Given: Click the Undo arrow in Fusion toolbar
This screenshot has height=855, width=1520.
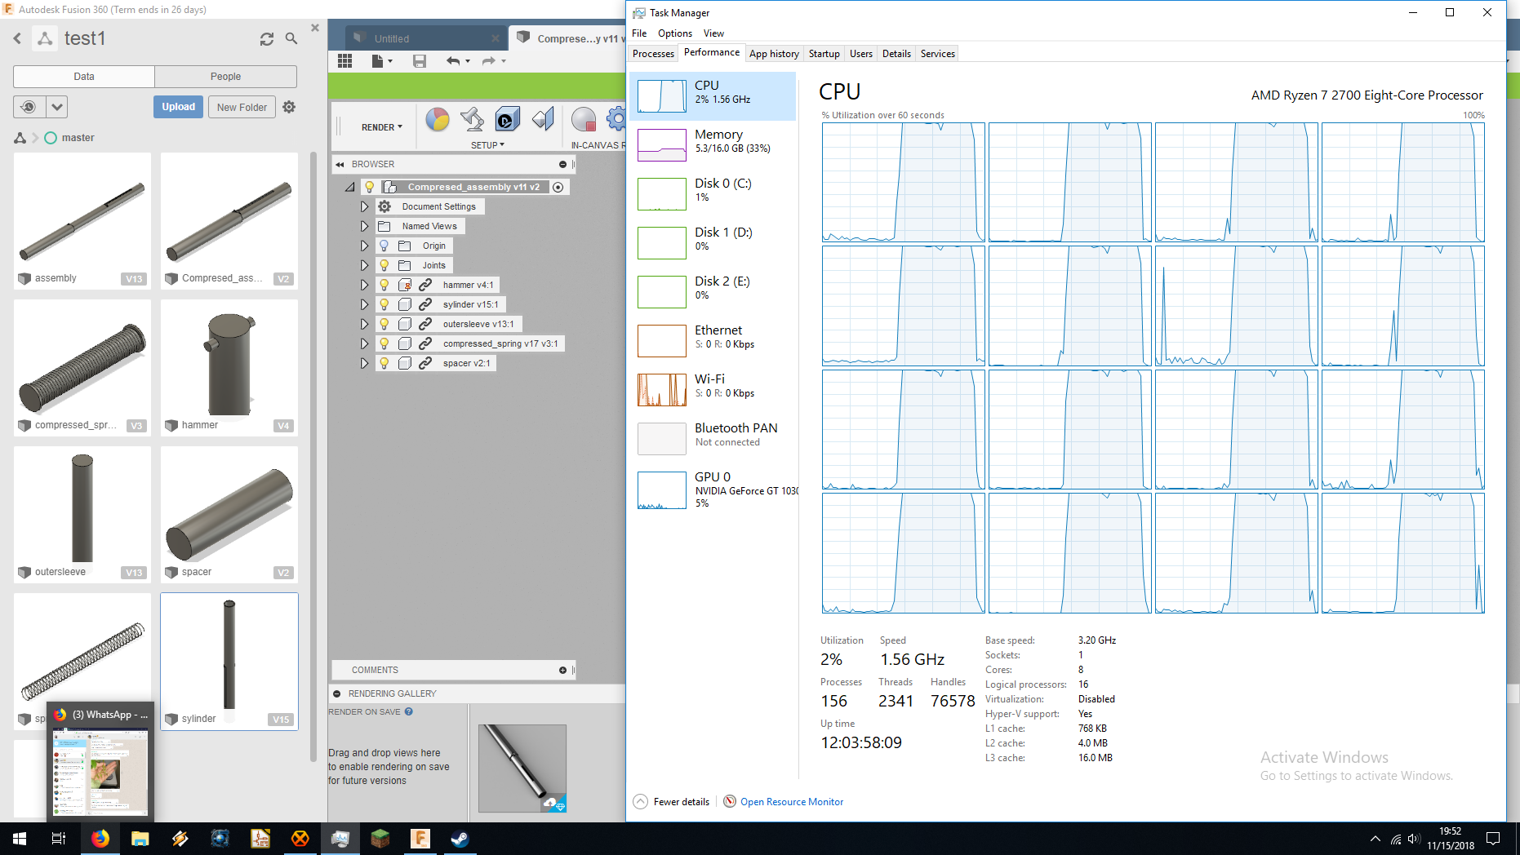Looking at the screenshot, I should pyautogui.click(x=453, y=61).
